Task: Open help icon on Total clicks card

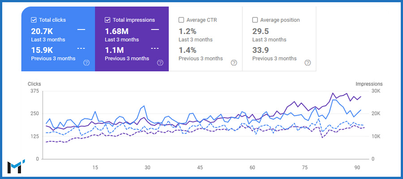Action: pos(86,63)
